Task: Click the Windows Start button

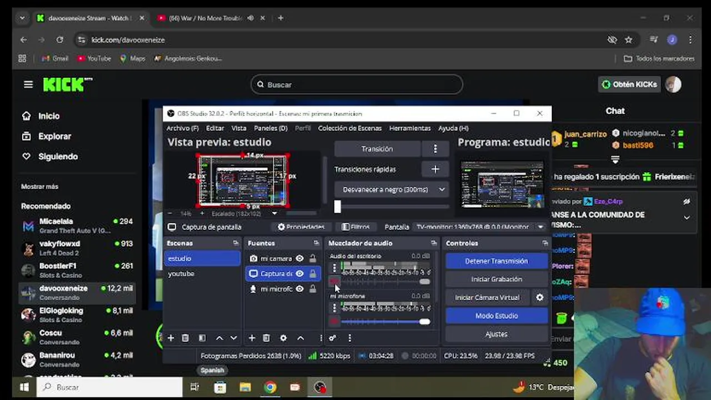Action: (x=24, y=387)
